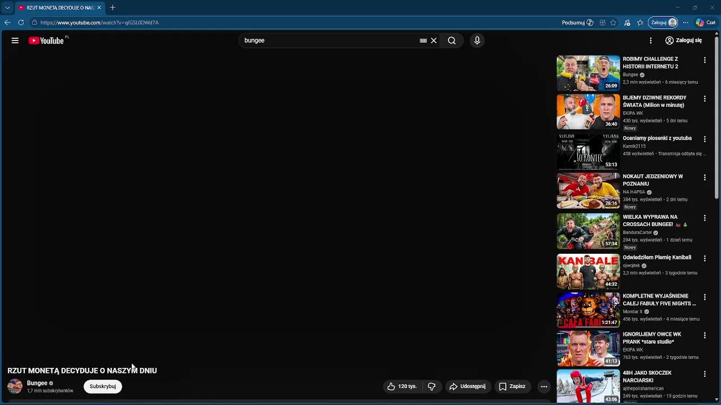Screen dimensions: 721x405
Task: Open the ski jumper 48H video thumbnail
Action: 588,386
